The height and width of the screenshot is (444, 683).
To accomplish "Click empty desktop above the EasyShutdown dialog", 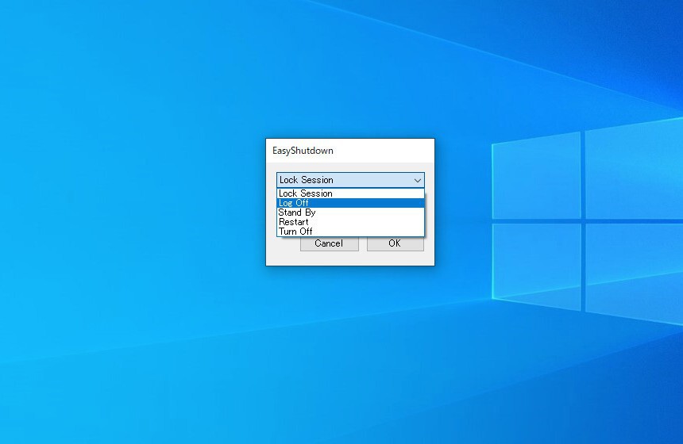I will coord(349,71).
